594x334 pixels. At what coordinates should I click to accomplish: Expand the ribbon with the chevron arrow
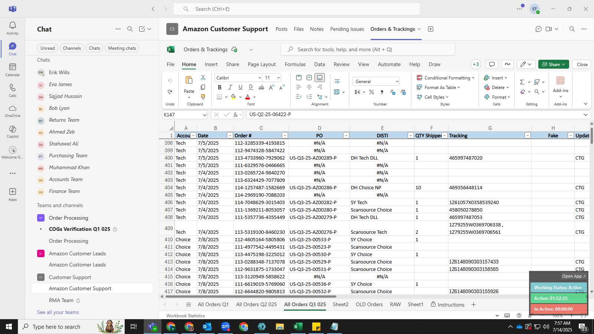pyautogui.click(x=585, y=104)
